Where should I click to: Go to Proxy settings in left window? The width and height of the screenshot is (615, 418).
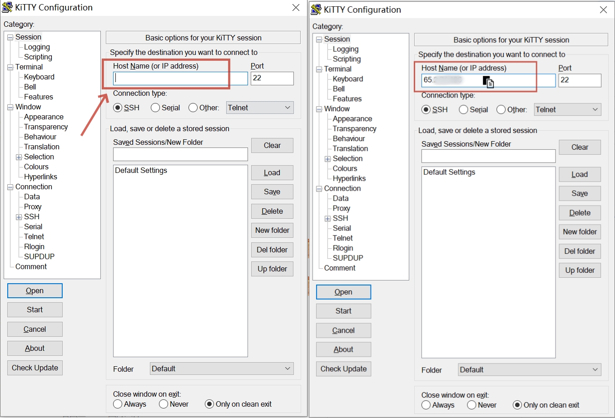(33, 207)
